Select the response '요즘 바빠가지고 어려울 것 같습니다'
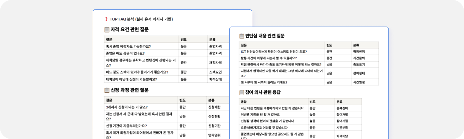Viewport: 464px width, 139px height. pos(264,127)
